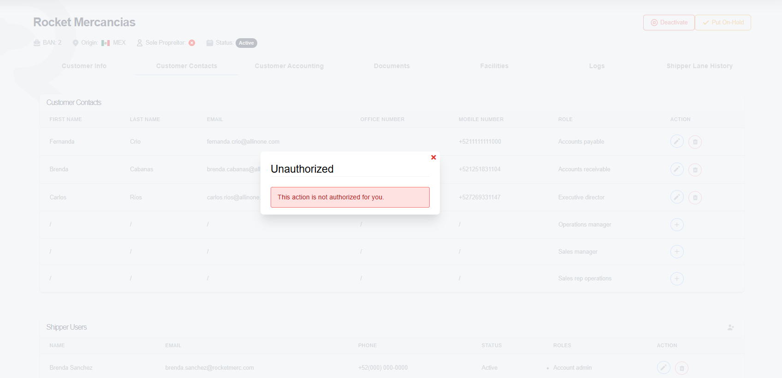
Task: Click the Unauthorized dialog title
Action: coord(302,169)
